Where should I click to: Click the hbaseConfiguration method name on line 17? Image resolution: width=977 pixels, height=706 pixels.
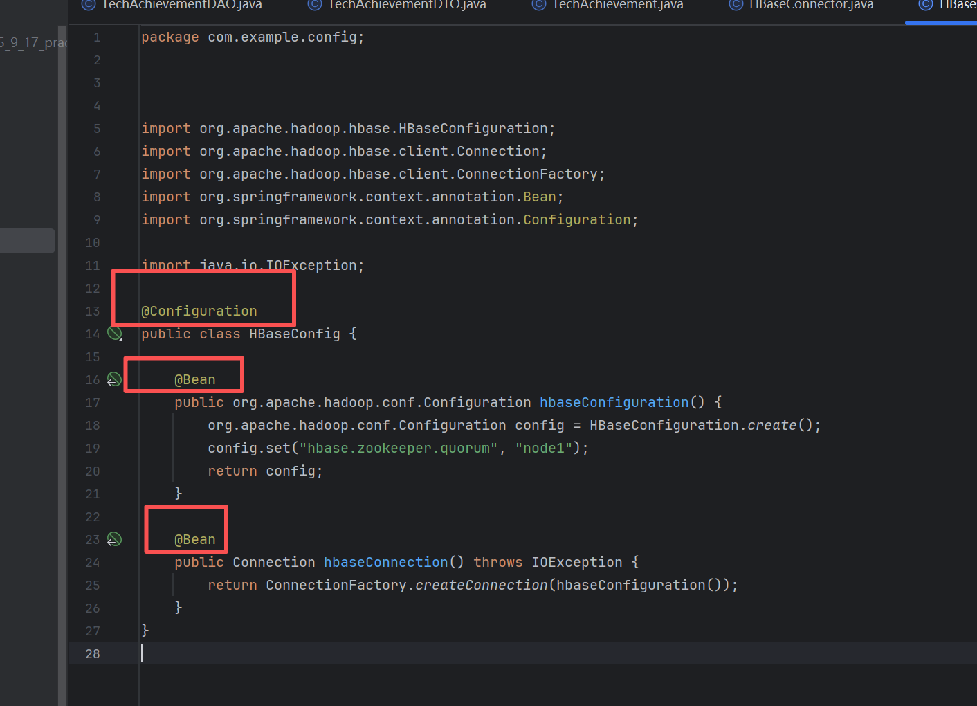pos(614,403)
